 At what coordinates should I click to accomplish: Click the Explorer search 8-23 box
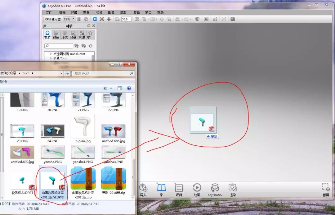(x=103, y=73)
